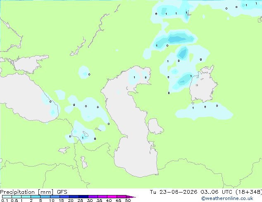Select the 30–35 mm legend swatch

pos(93,197)
